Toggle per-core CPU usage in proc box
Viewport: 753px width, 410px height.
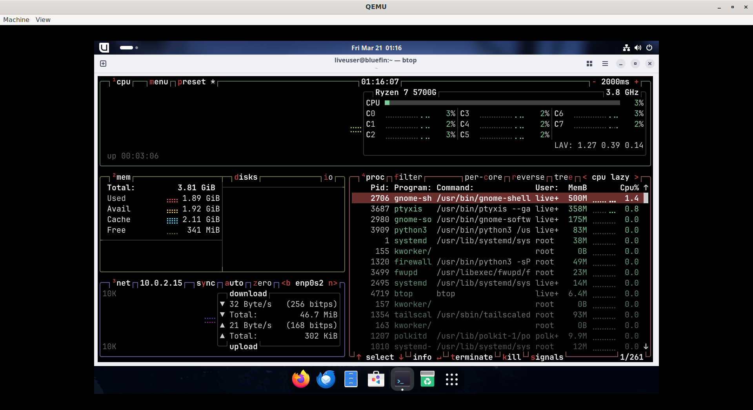click(x=483, y=177)
